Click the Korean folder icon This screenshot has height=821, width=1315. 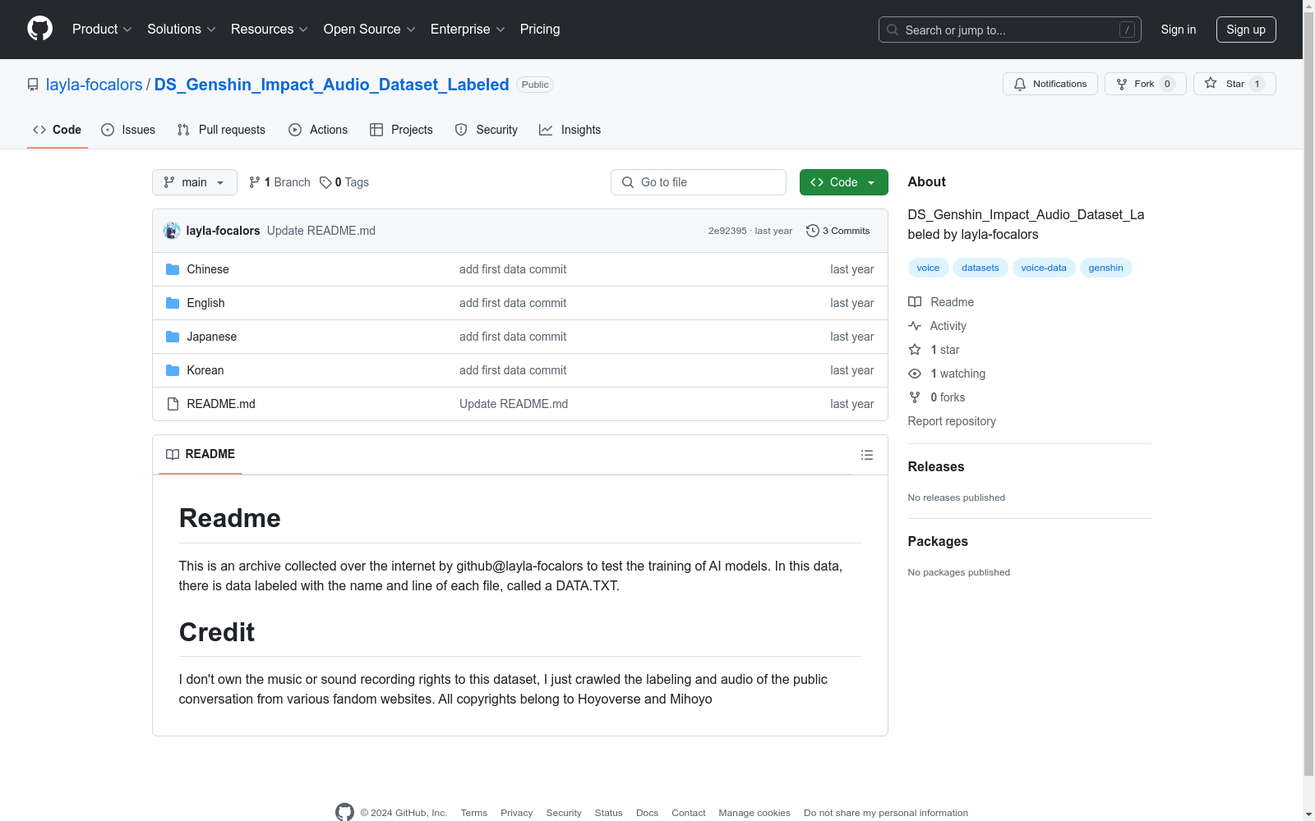point(173,370)
